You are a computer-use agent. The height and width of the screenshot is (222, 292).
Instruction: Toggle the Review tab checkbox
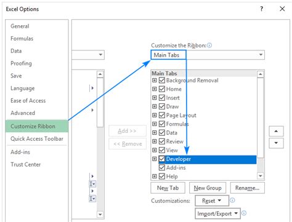coord(162,141)
